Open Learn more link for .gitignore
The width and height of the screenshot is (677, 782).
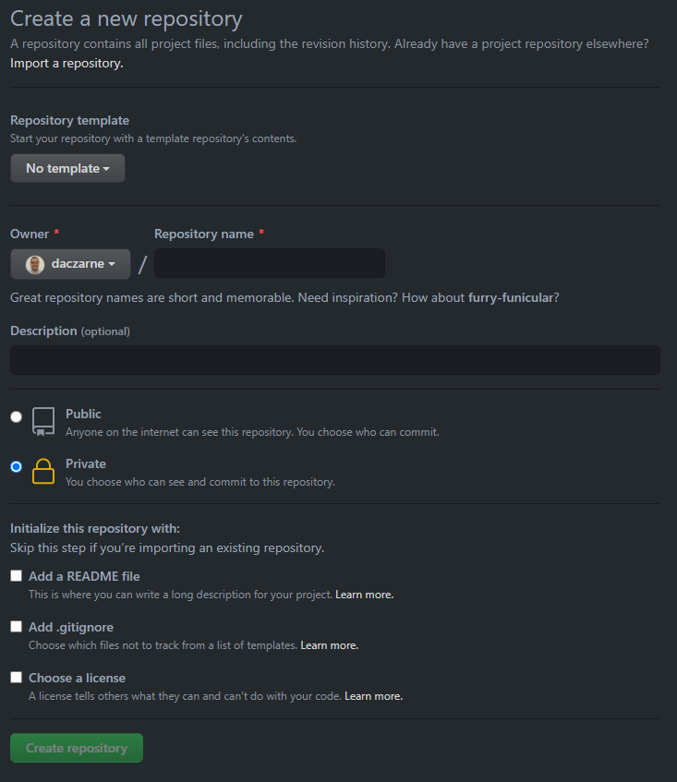[x=329, y=645]
